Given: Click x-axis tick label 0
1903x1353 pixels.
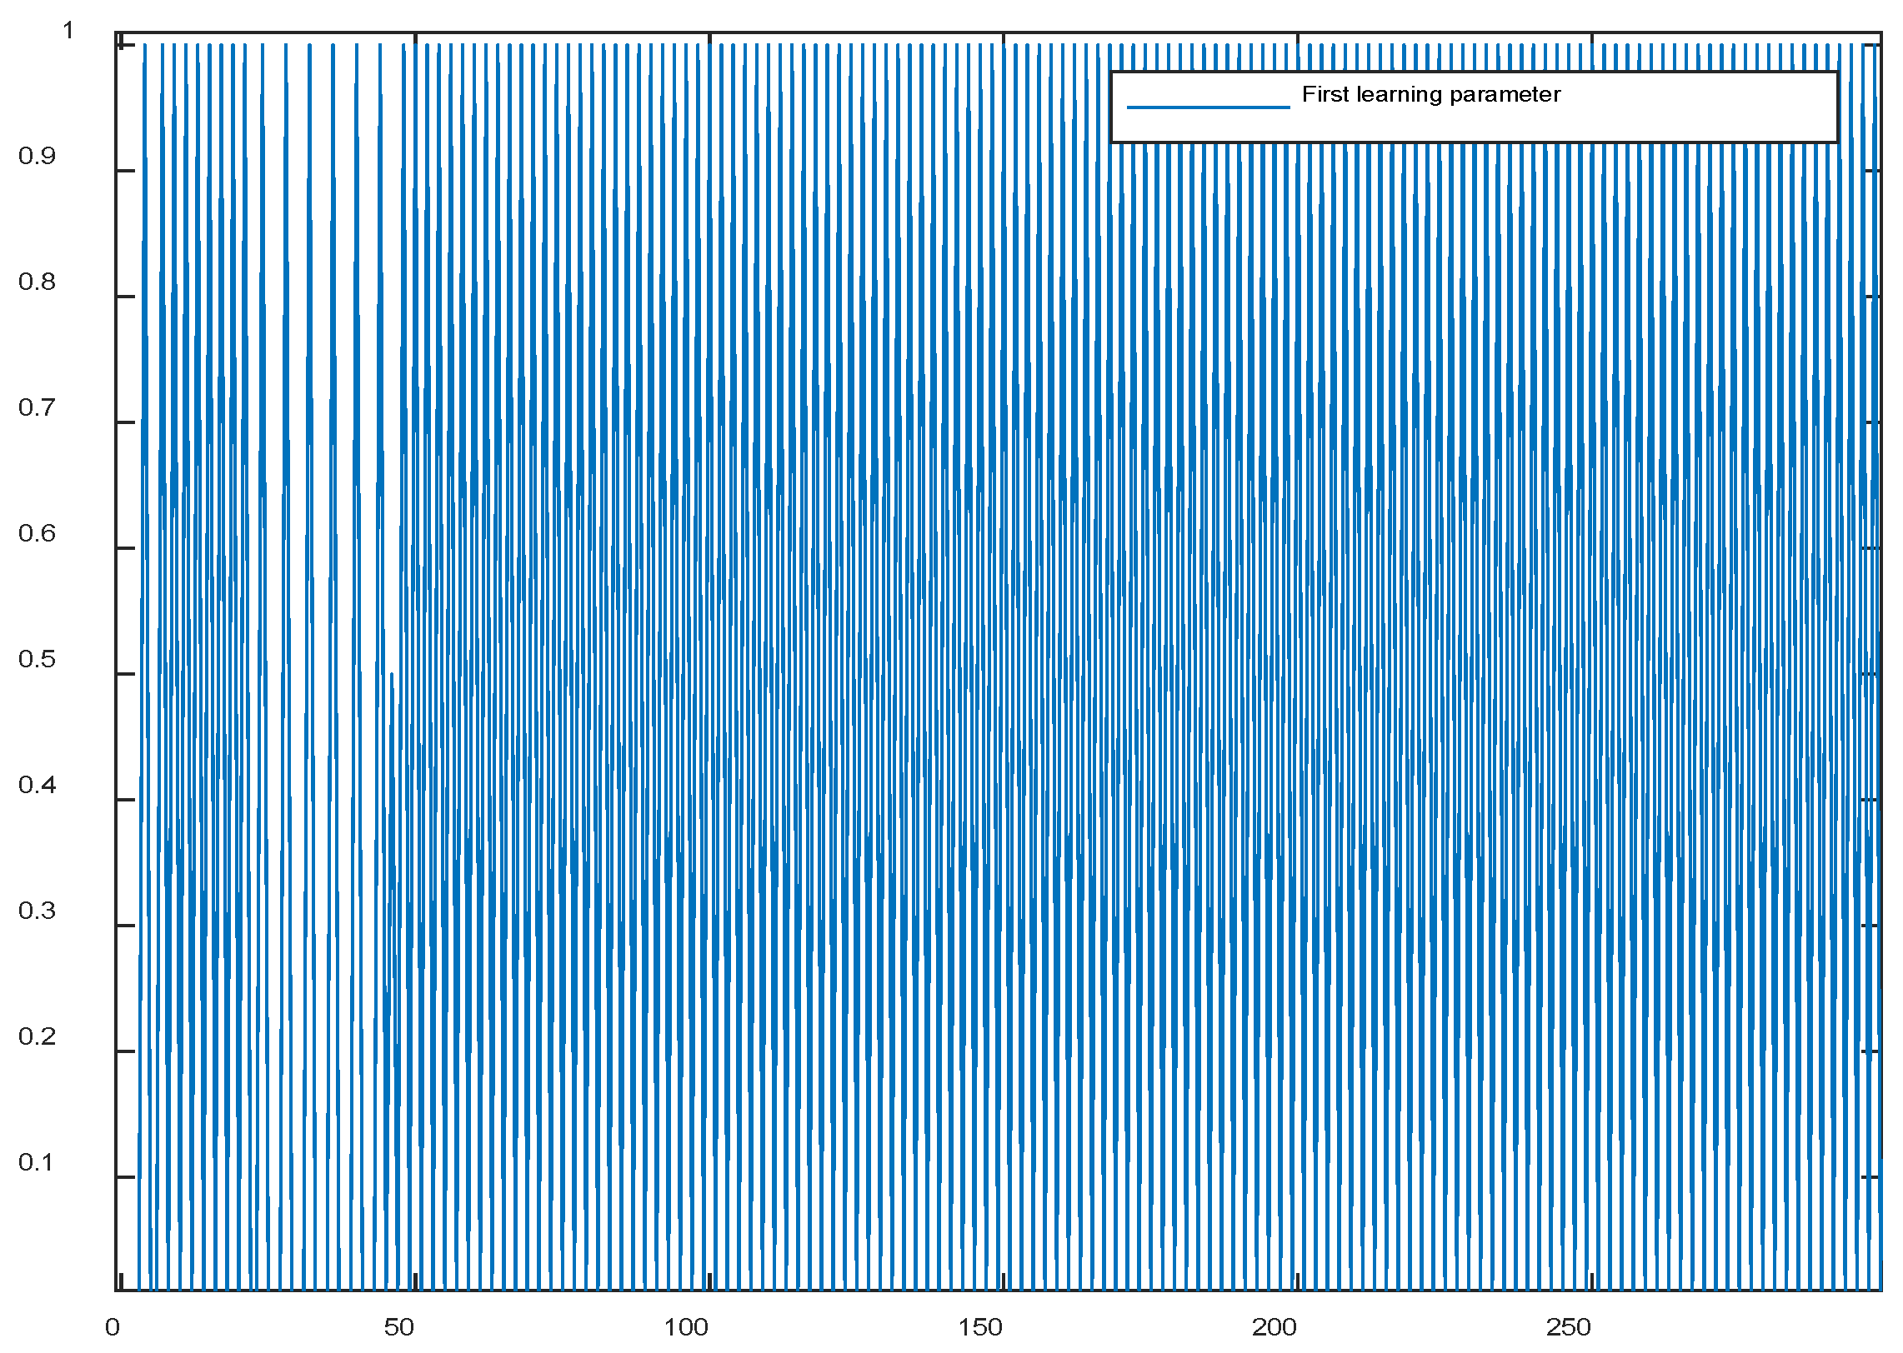Looking at the screenshot, I should pyautogui.click(x=113, y=1327).
